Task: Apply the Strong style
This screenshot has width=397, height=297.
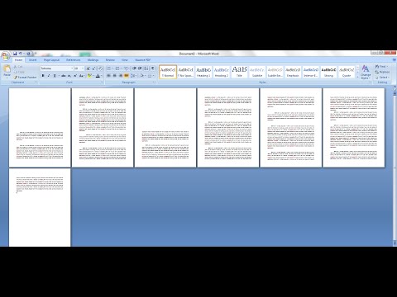Action: pyautogui.click(x=328, y=72)
